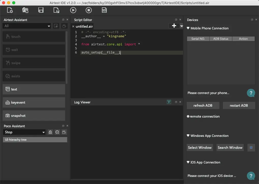Collapse the Windows App Connection section

pos(188,136)
